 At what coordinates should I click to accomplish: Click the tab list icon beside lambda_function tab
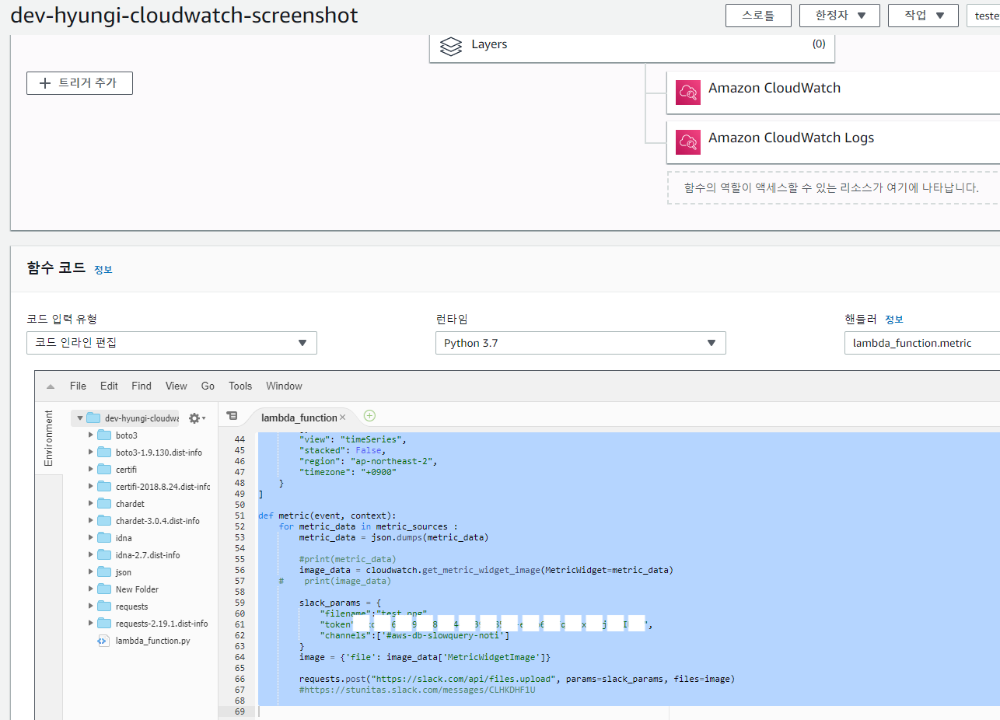tap(231, 417)
